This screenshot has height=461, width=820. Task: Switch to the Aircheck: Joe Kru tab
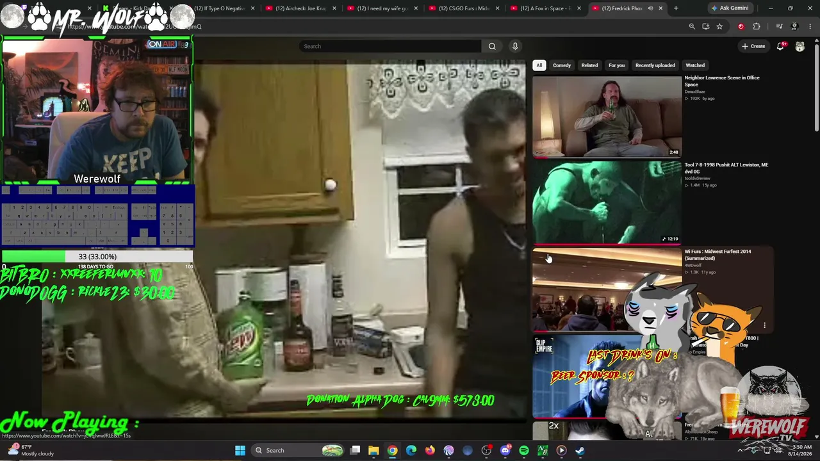coord(301,8)
